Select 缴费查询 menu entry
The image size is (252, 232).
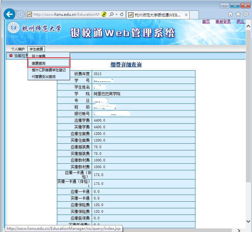[x=39, y=63]
